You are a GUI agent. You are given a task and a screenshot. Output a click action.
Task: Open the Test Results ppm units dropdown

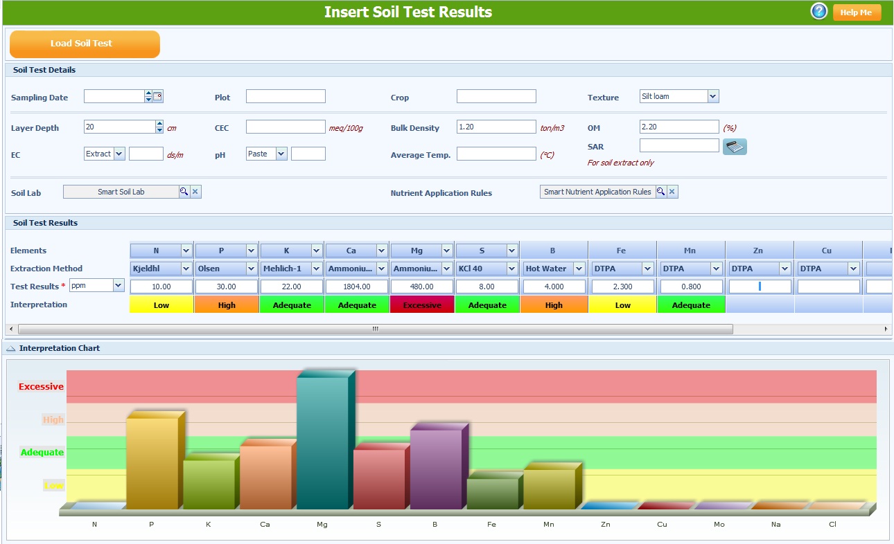pyautogui.click(x=118, y=285)
